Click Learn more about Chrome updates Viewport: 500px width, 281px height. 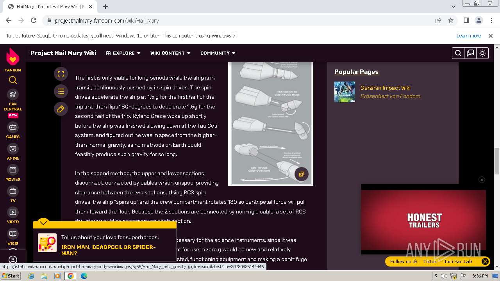469,36
